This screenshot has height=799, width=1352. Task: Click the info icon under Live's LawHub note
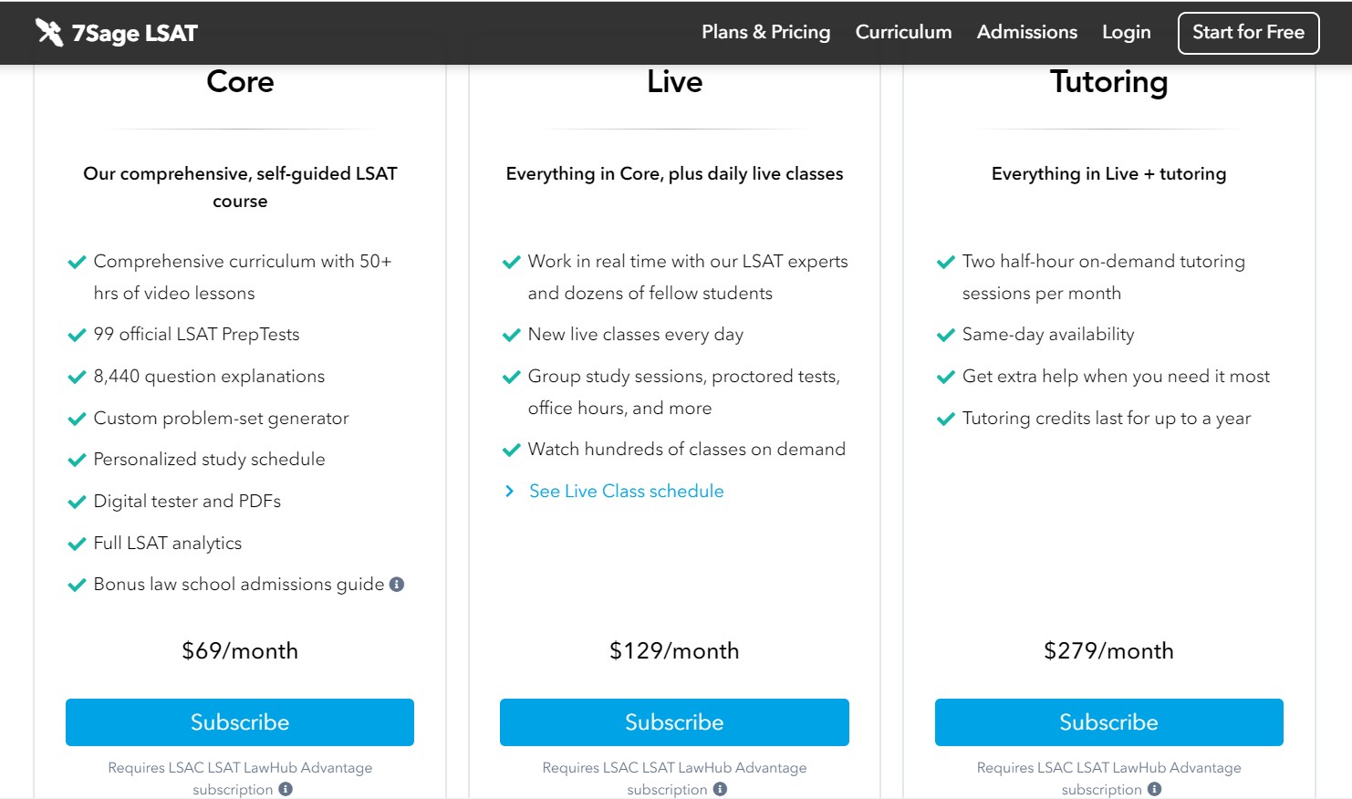click(x=720, y=789)
